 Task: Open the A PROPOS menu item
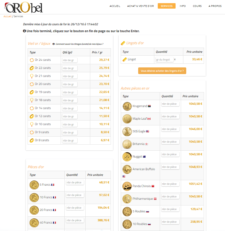click(215, 6)
